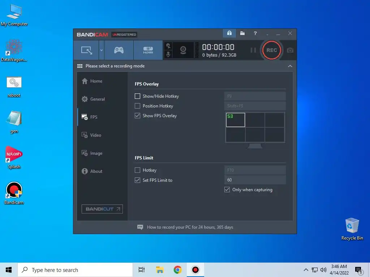Viewport: 370px width, 277px height.
Task: Select HDMI device recording mode
Action: (148, 50)
